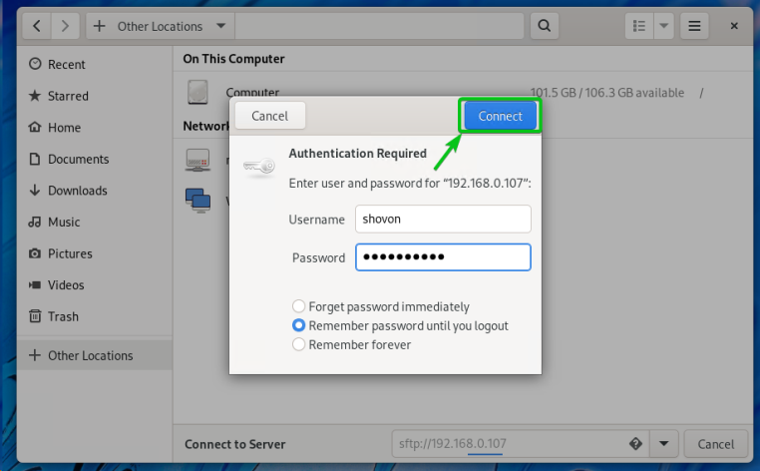Focus the Username field
This screenshot has height=471, width=760.
tap(443, 219)
